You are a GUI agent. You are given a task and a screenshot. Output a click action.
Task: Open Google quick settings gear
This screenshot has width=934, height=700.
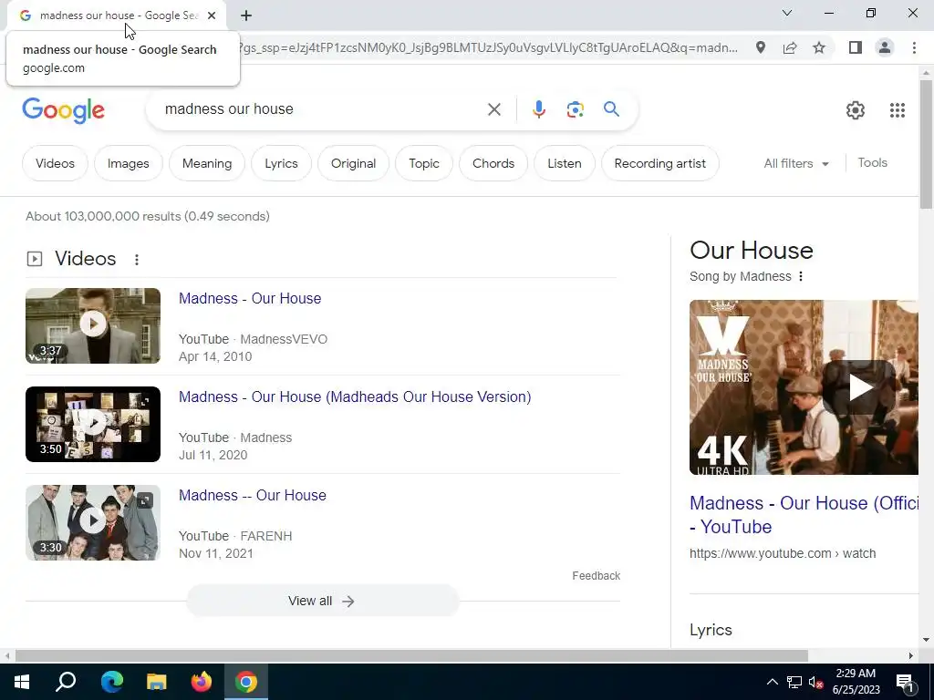[x=856, y=110]
